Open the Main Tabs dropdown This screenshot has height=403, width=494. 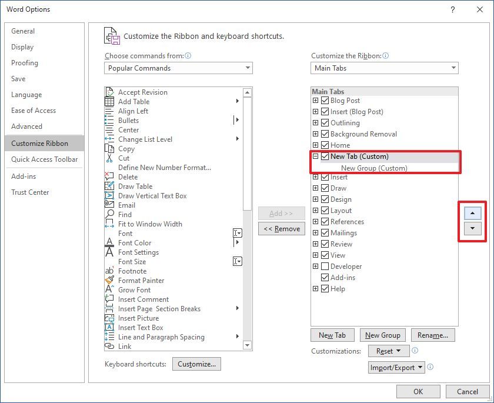(x=453, y=68)
